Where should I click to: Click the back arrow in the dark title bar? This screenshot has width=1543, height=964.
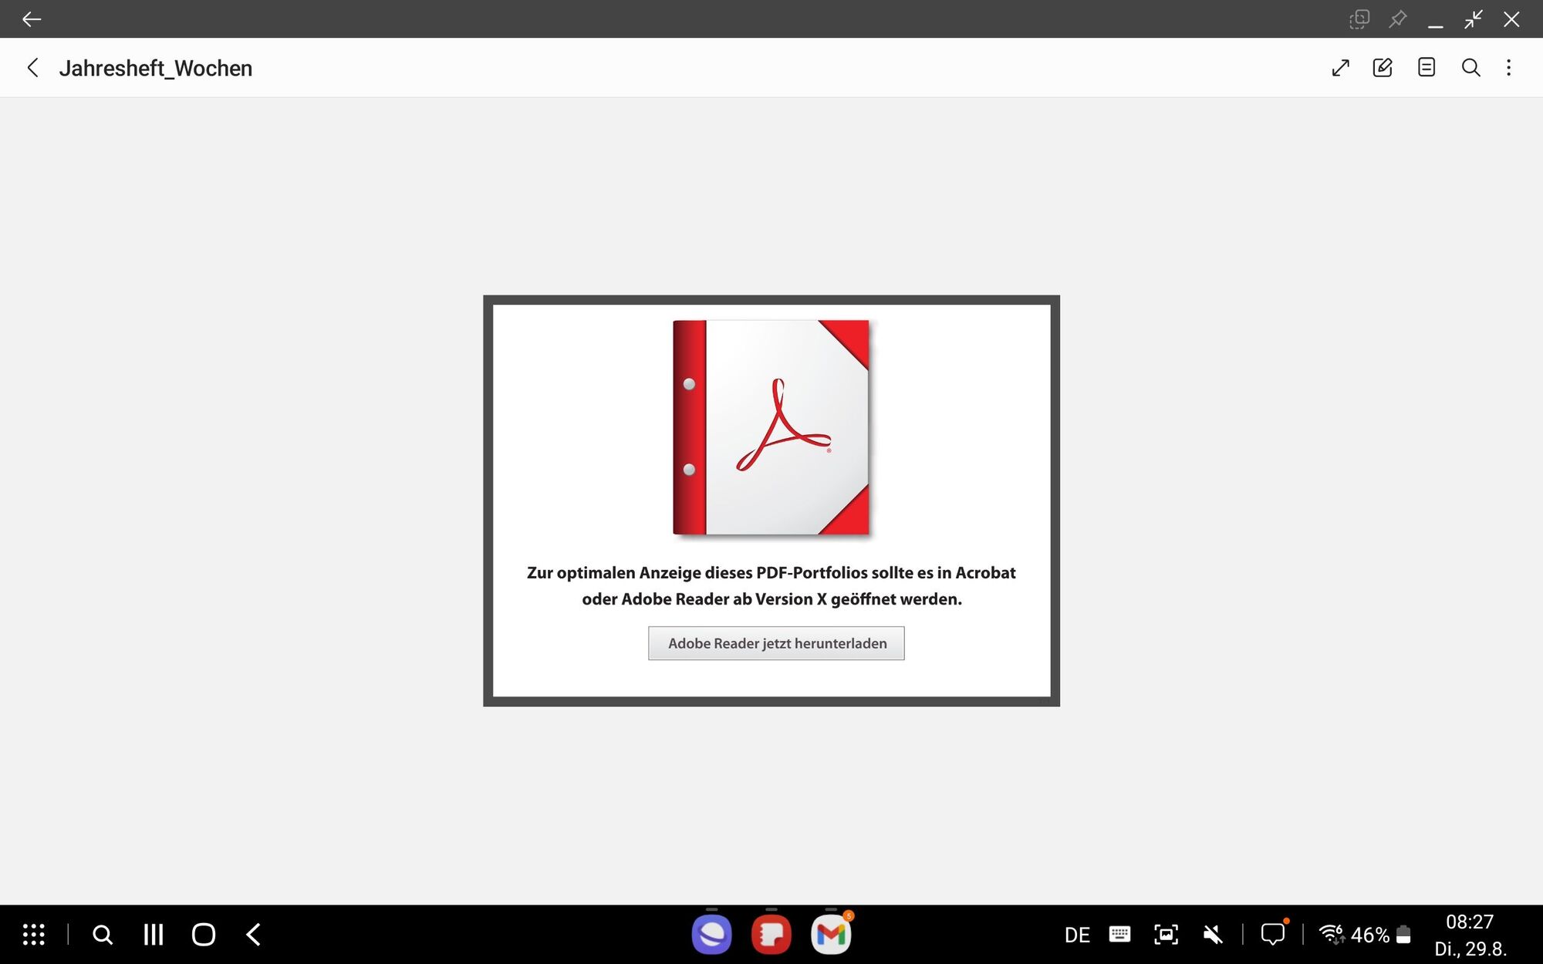pos(32,19)
